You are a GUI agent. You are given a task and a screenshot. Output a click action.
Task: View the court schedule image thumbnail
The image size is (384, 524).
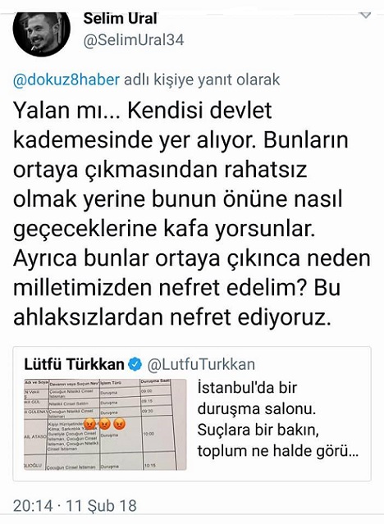(x=105, y=425)
